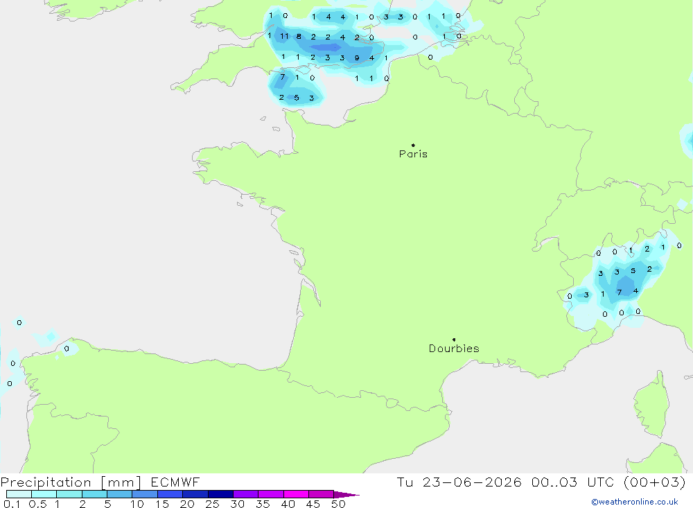This screenshot has height=508, width=693.
Task: Click the legend label 0.1
Action: coord(12,504)
